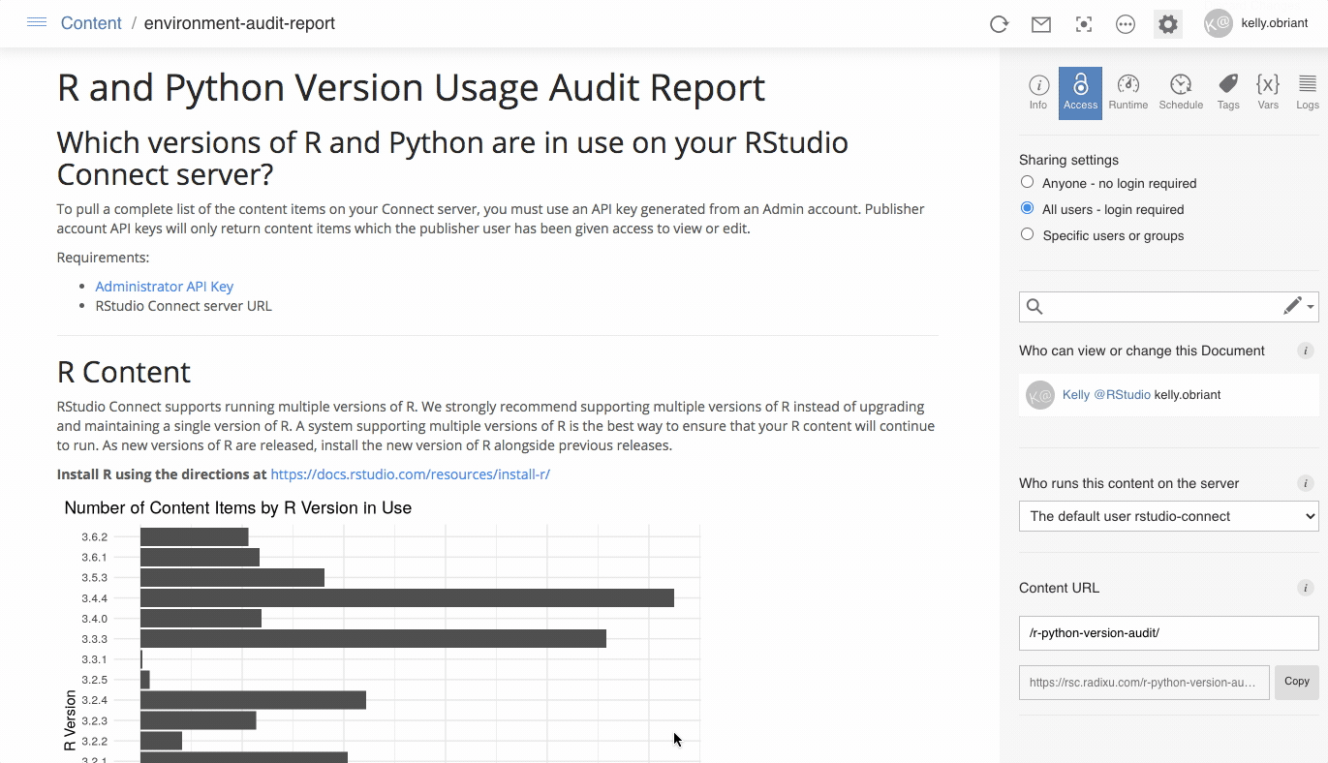Click the main 'R and Python Version' report title
Viewport: 1328px width, 763px height.
tap(412, 87)
